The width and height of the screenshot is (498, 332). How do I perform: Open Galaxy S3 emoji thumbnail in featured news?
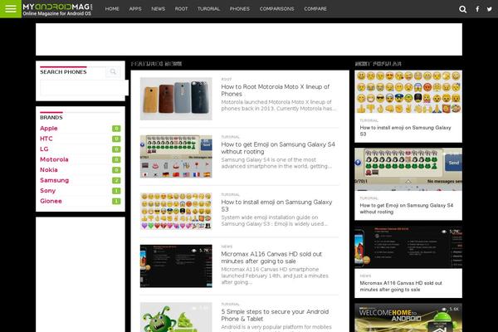point(176,211)
